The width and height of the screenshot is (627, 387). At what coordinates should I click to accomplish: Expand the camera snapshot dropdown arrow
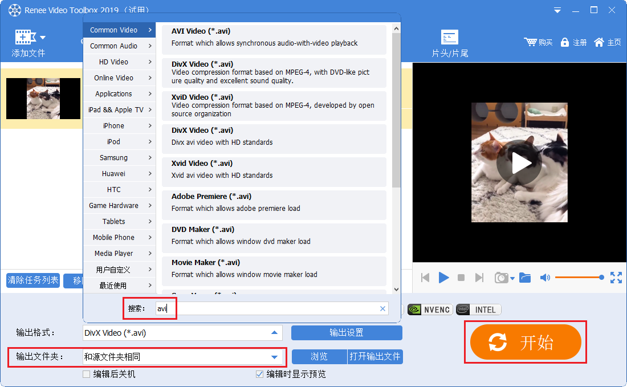click(512, 278)
